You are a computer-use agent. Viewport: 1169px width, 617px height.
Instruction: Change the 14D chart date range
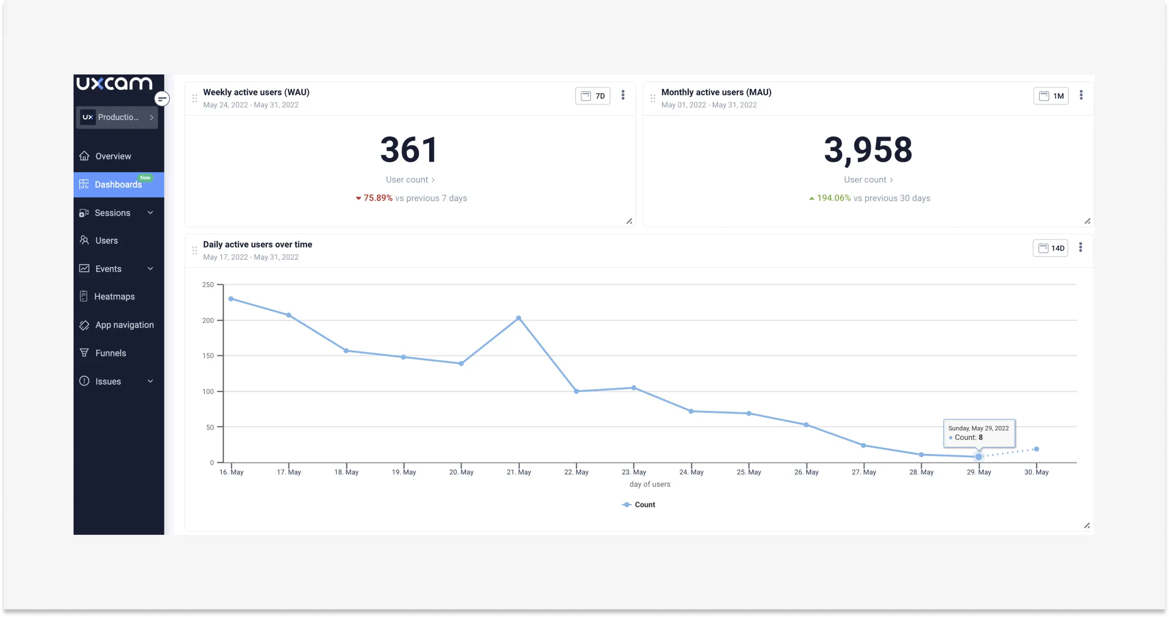pos(1050,248)
